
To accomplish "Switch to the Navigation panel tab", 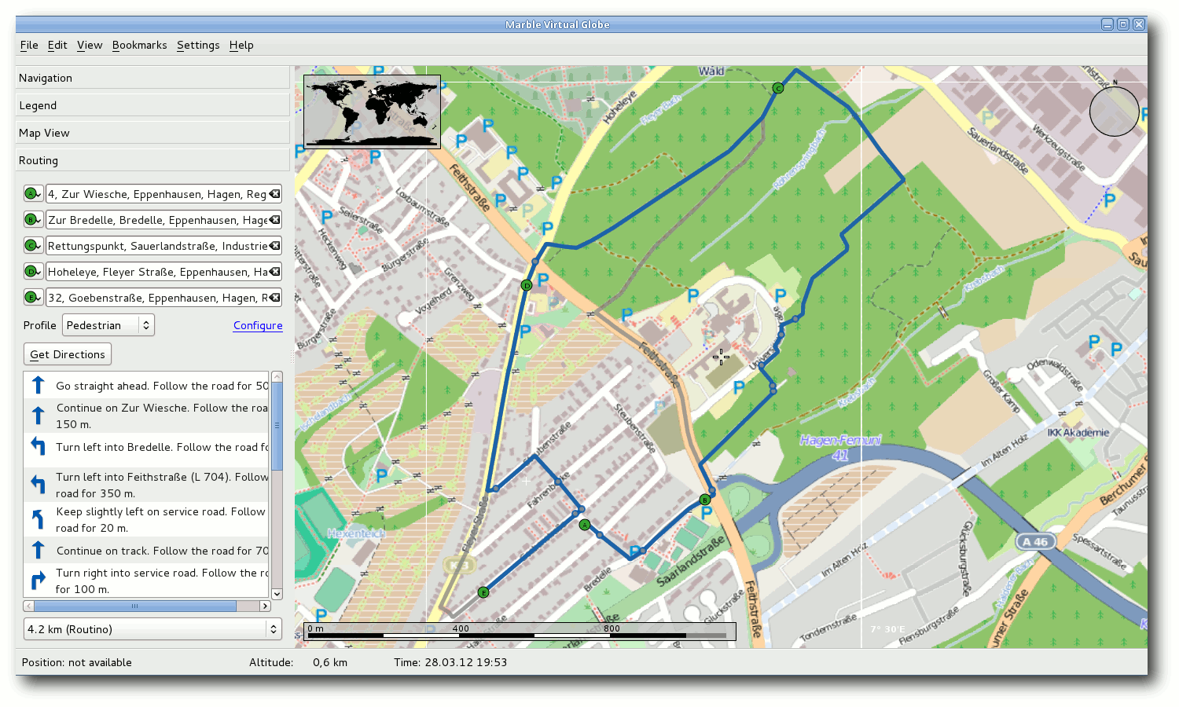I will (x=152, y=78).
